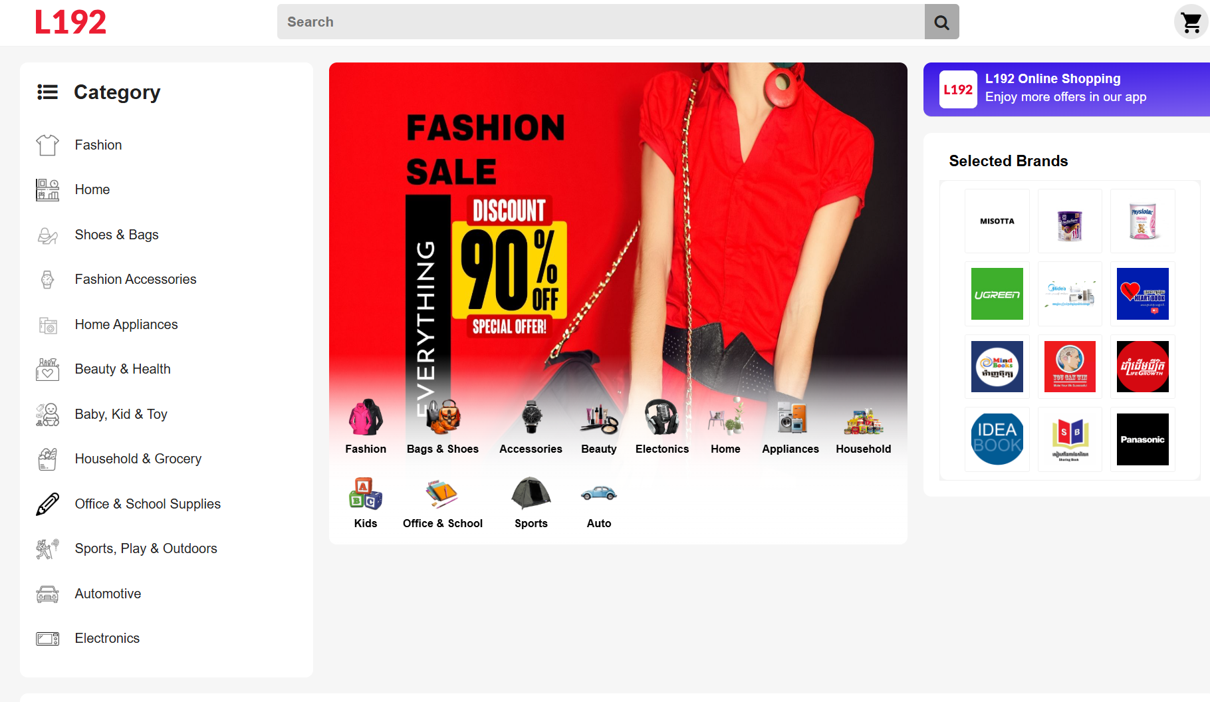Image resolution: width=1210 pixels, height=702 pixels.
Task: Click the search magnifier button
Action: click(x=941, y=22)
